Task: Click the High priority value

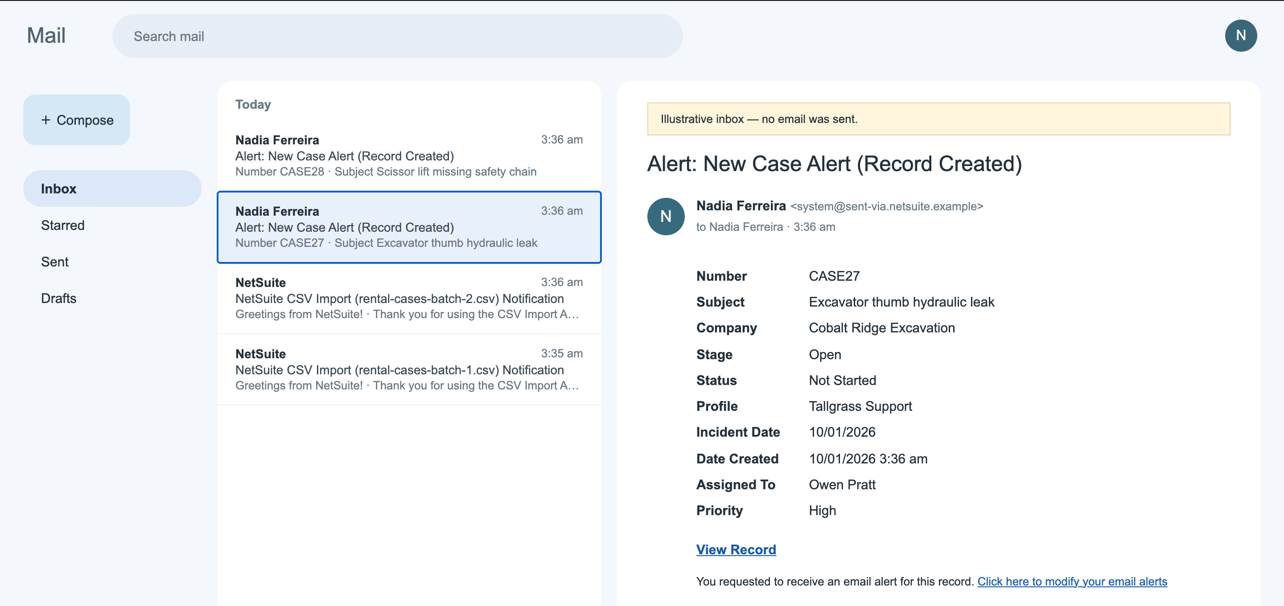Action: [x=822, y=510]
